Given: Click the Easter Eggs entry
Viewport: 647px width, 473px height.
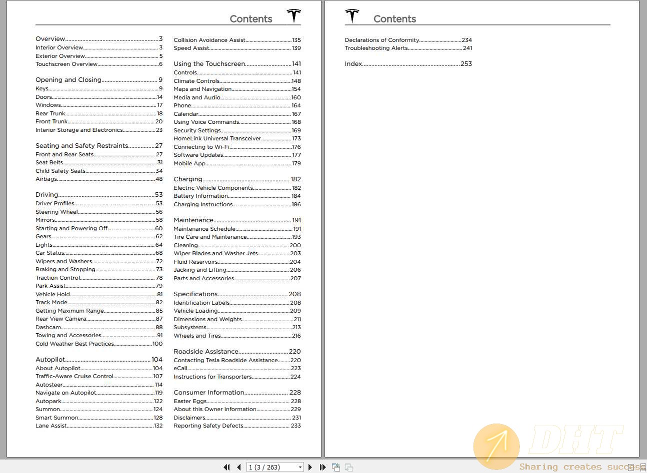Looking at the screenshot, I should [237, 401].
